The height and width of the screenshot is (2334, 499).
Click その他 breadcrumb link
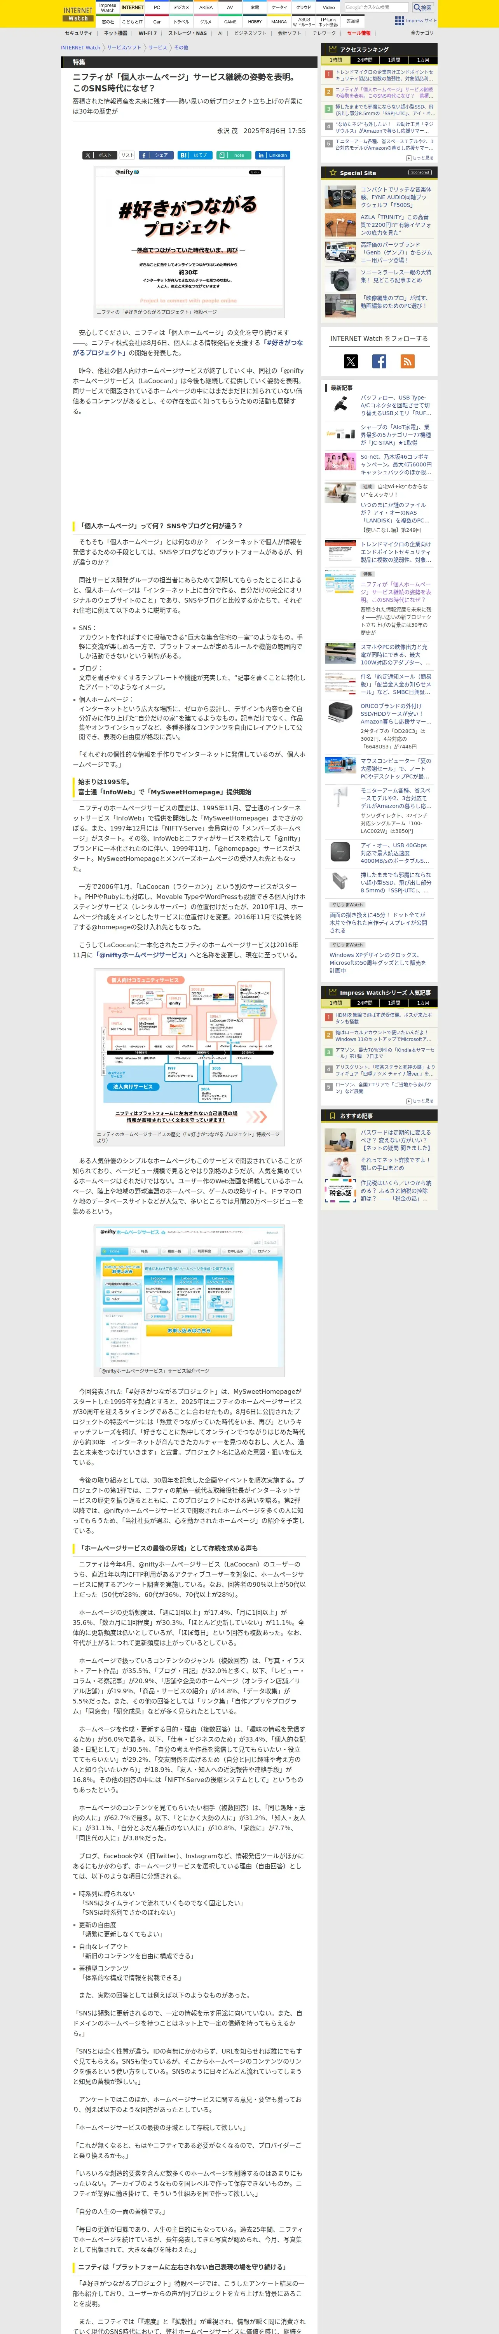181,47
